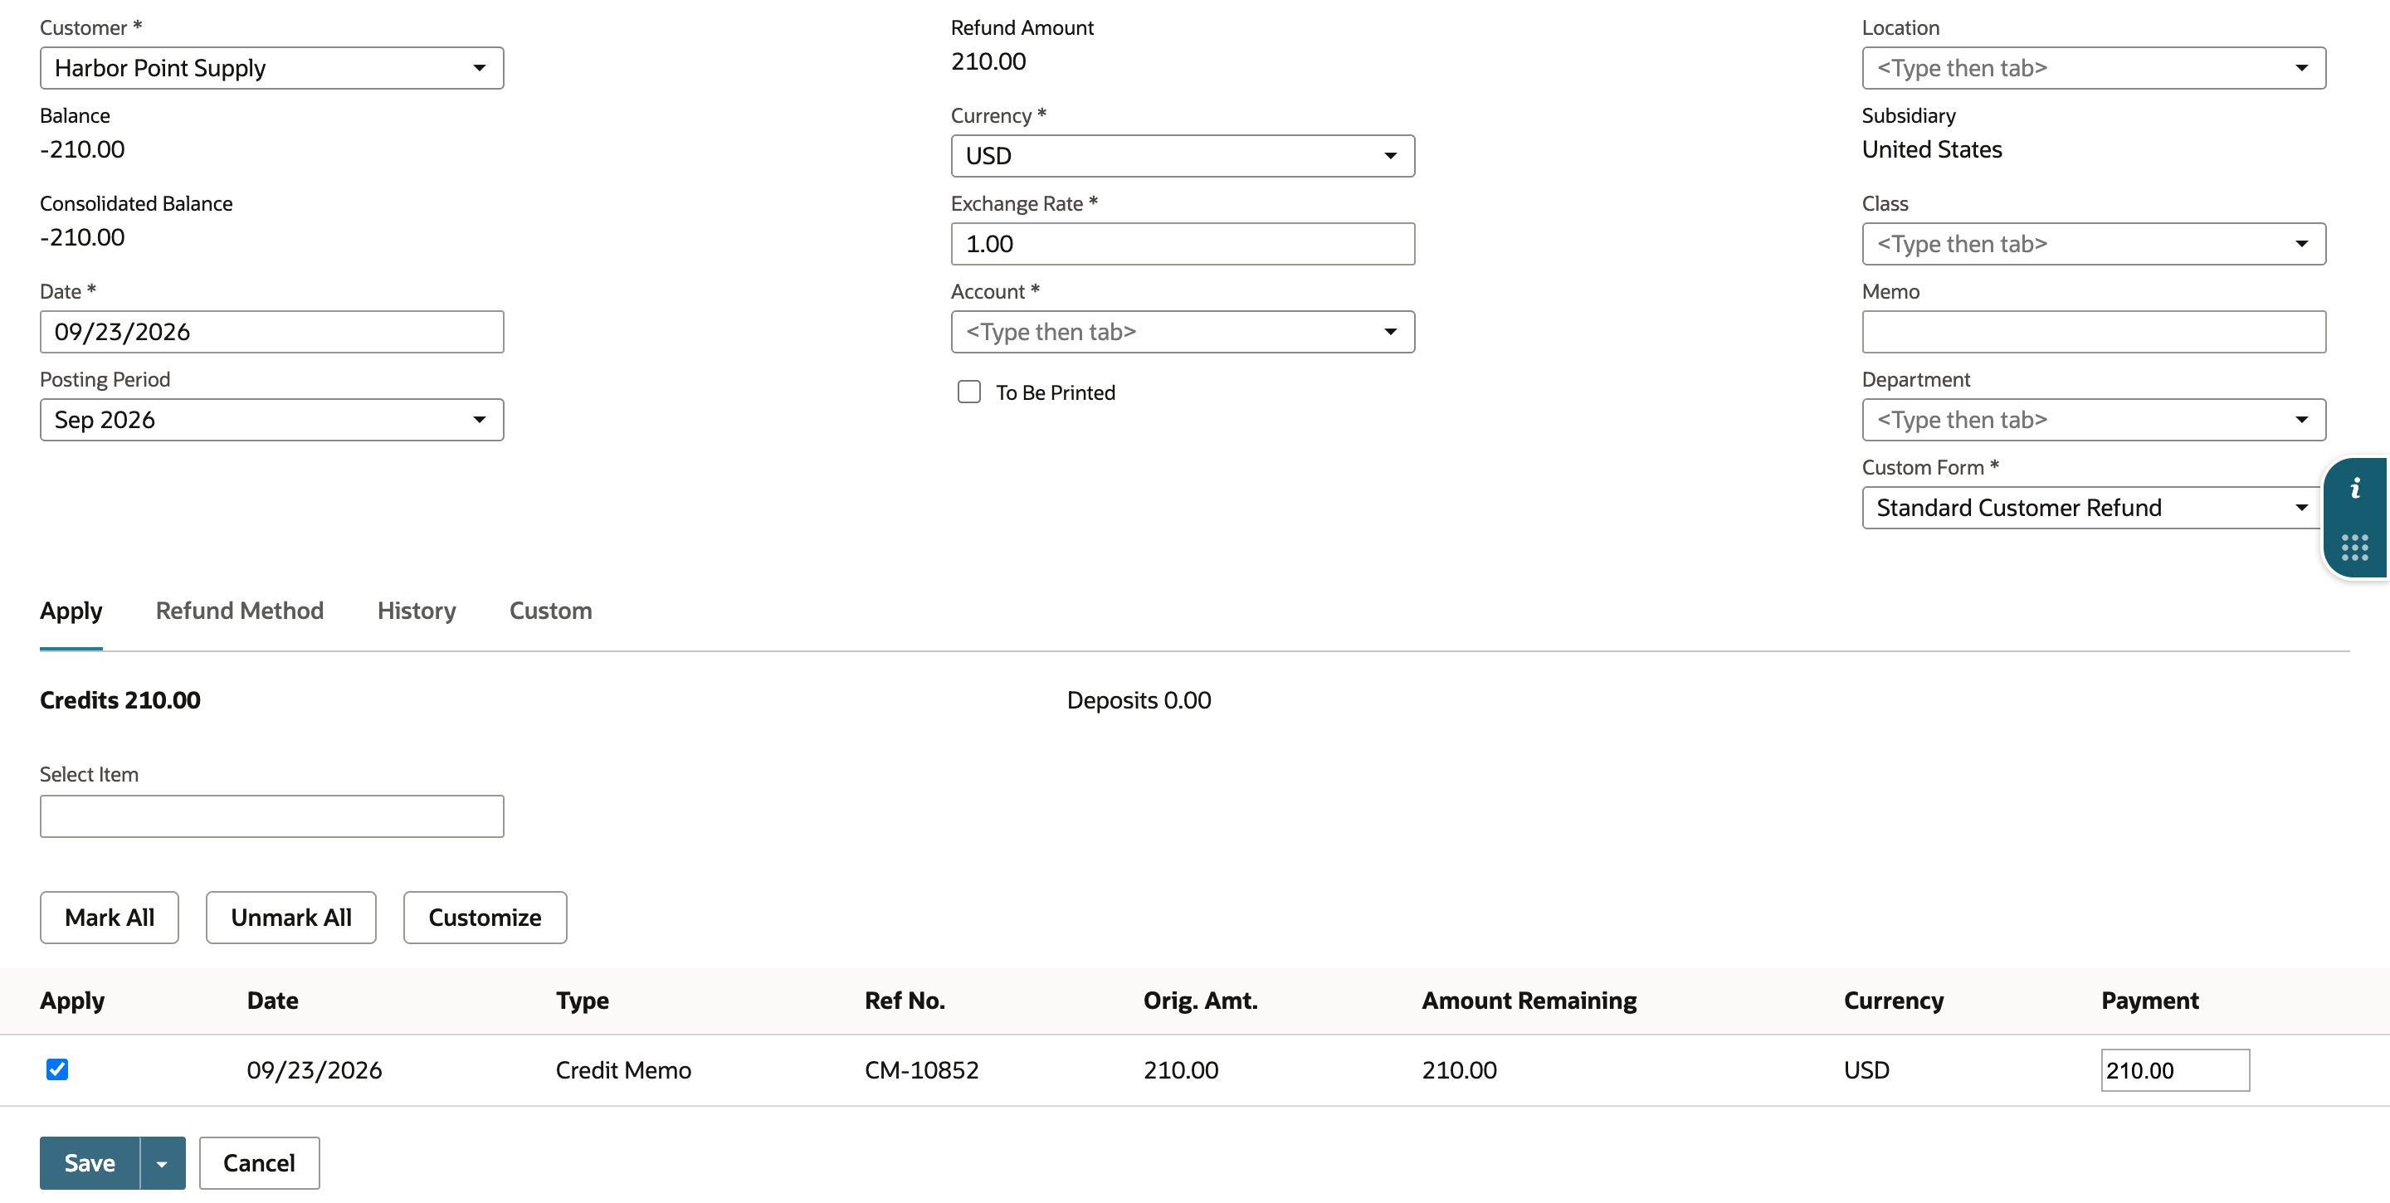Click the Type column header
Viewport: 2390px width, 1203px height.
583,1001
